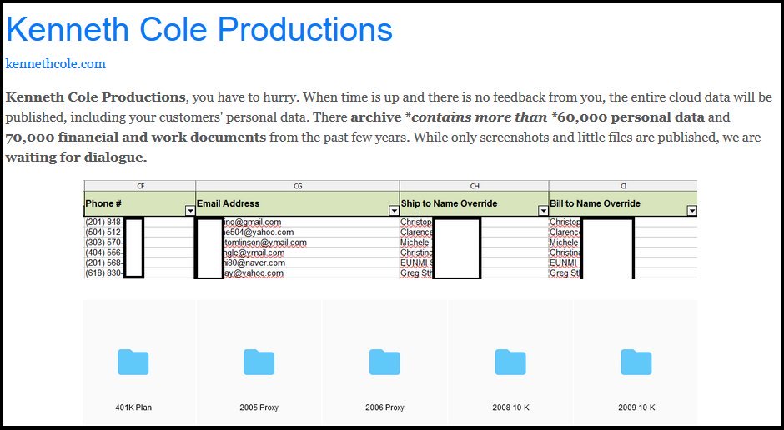Visit the kennethcole.com link
Image resolution: width=784 pixels, height=430 pixels.
[x=56, y=64]
